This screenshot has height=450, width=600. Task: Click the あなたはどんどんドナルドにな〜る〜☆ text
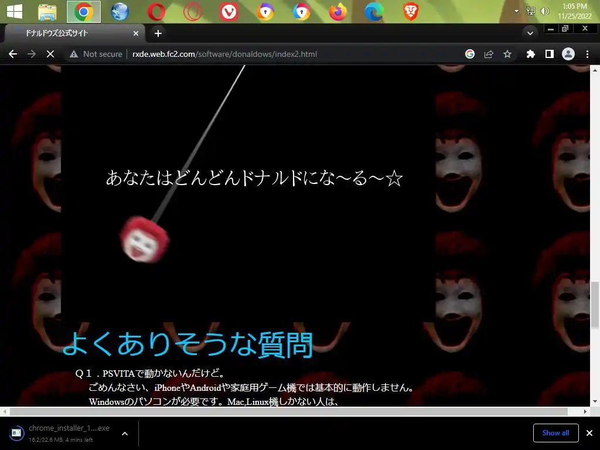tap(254, 178)
